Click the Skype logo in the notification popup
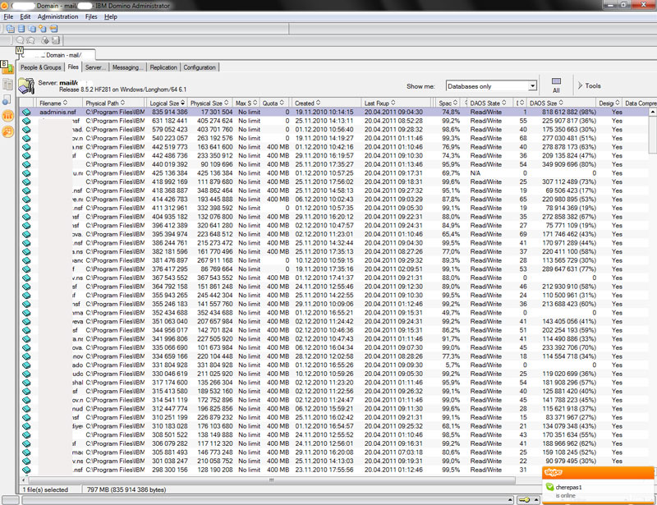This screenshot has height=505, width=657. (x=553, y=472)
